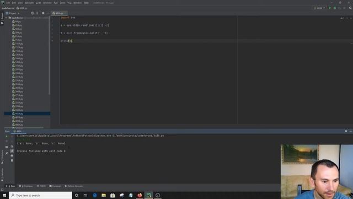Toggle pin tab icon in Run panel
Screen dimensions: 353x199
tap(7, 153)
